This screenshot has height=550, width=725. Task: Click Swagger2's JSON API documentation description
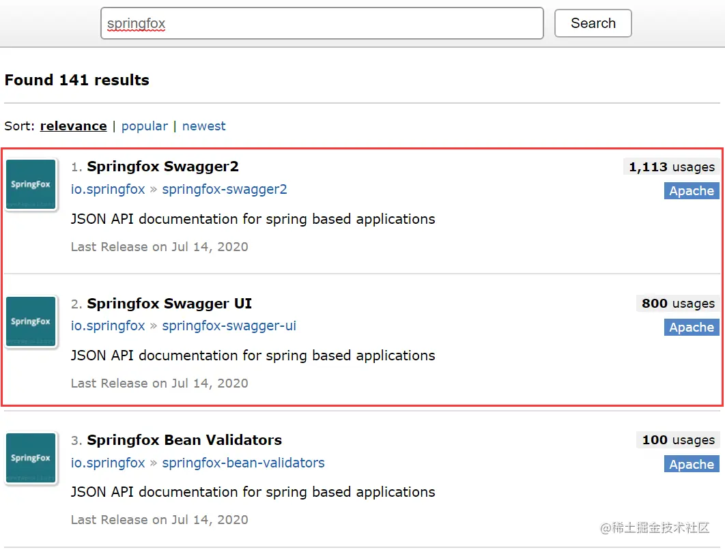point(253,219)
